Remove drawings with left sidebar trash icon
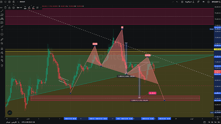 tap(2, 66)
